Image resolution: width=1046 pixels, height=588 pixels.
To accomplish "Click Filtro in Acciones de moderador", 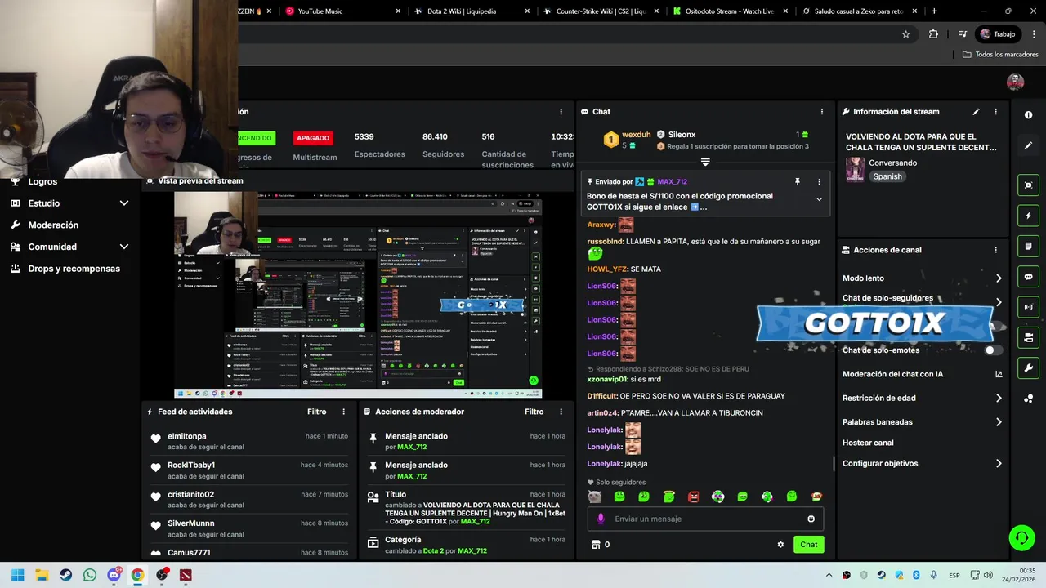I will coord(534,412).
